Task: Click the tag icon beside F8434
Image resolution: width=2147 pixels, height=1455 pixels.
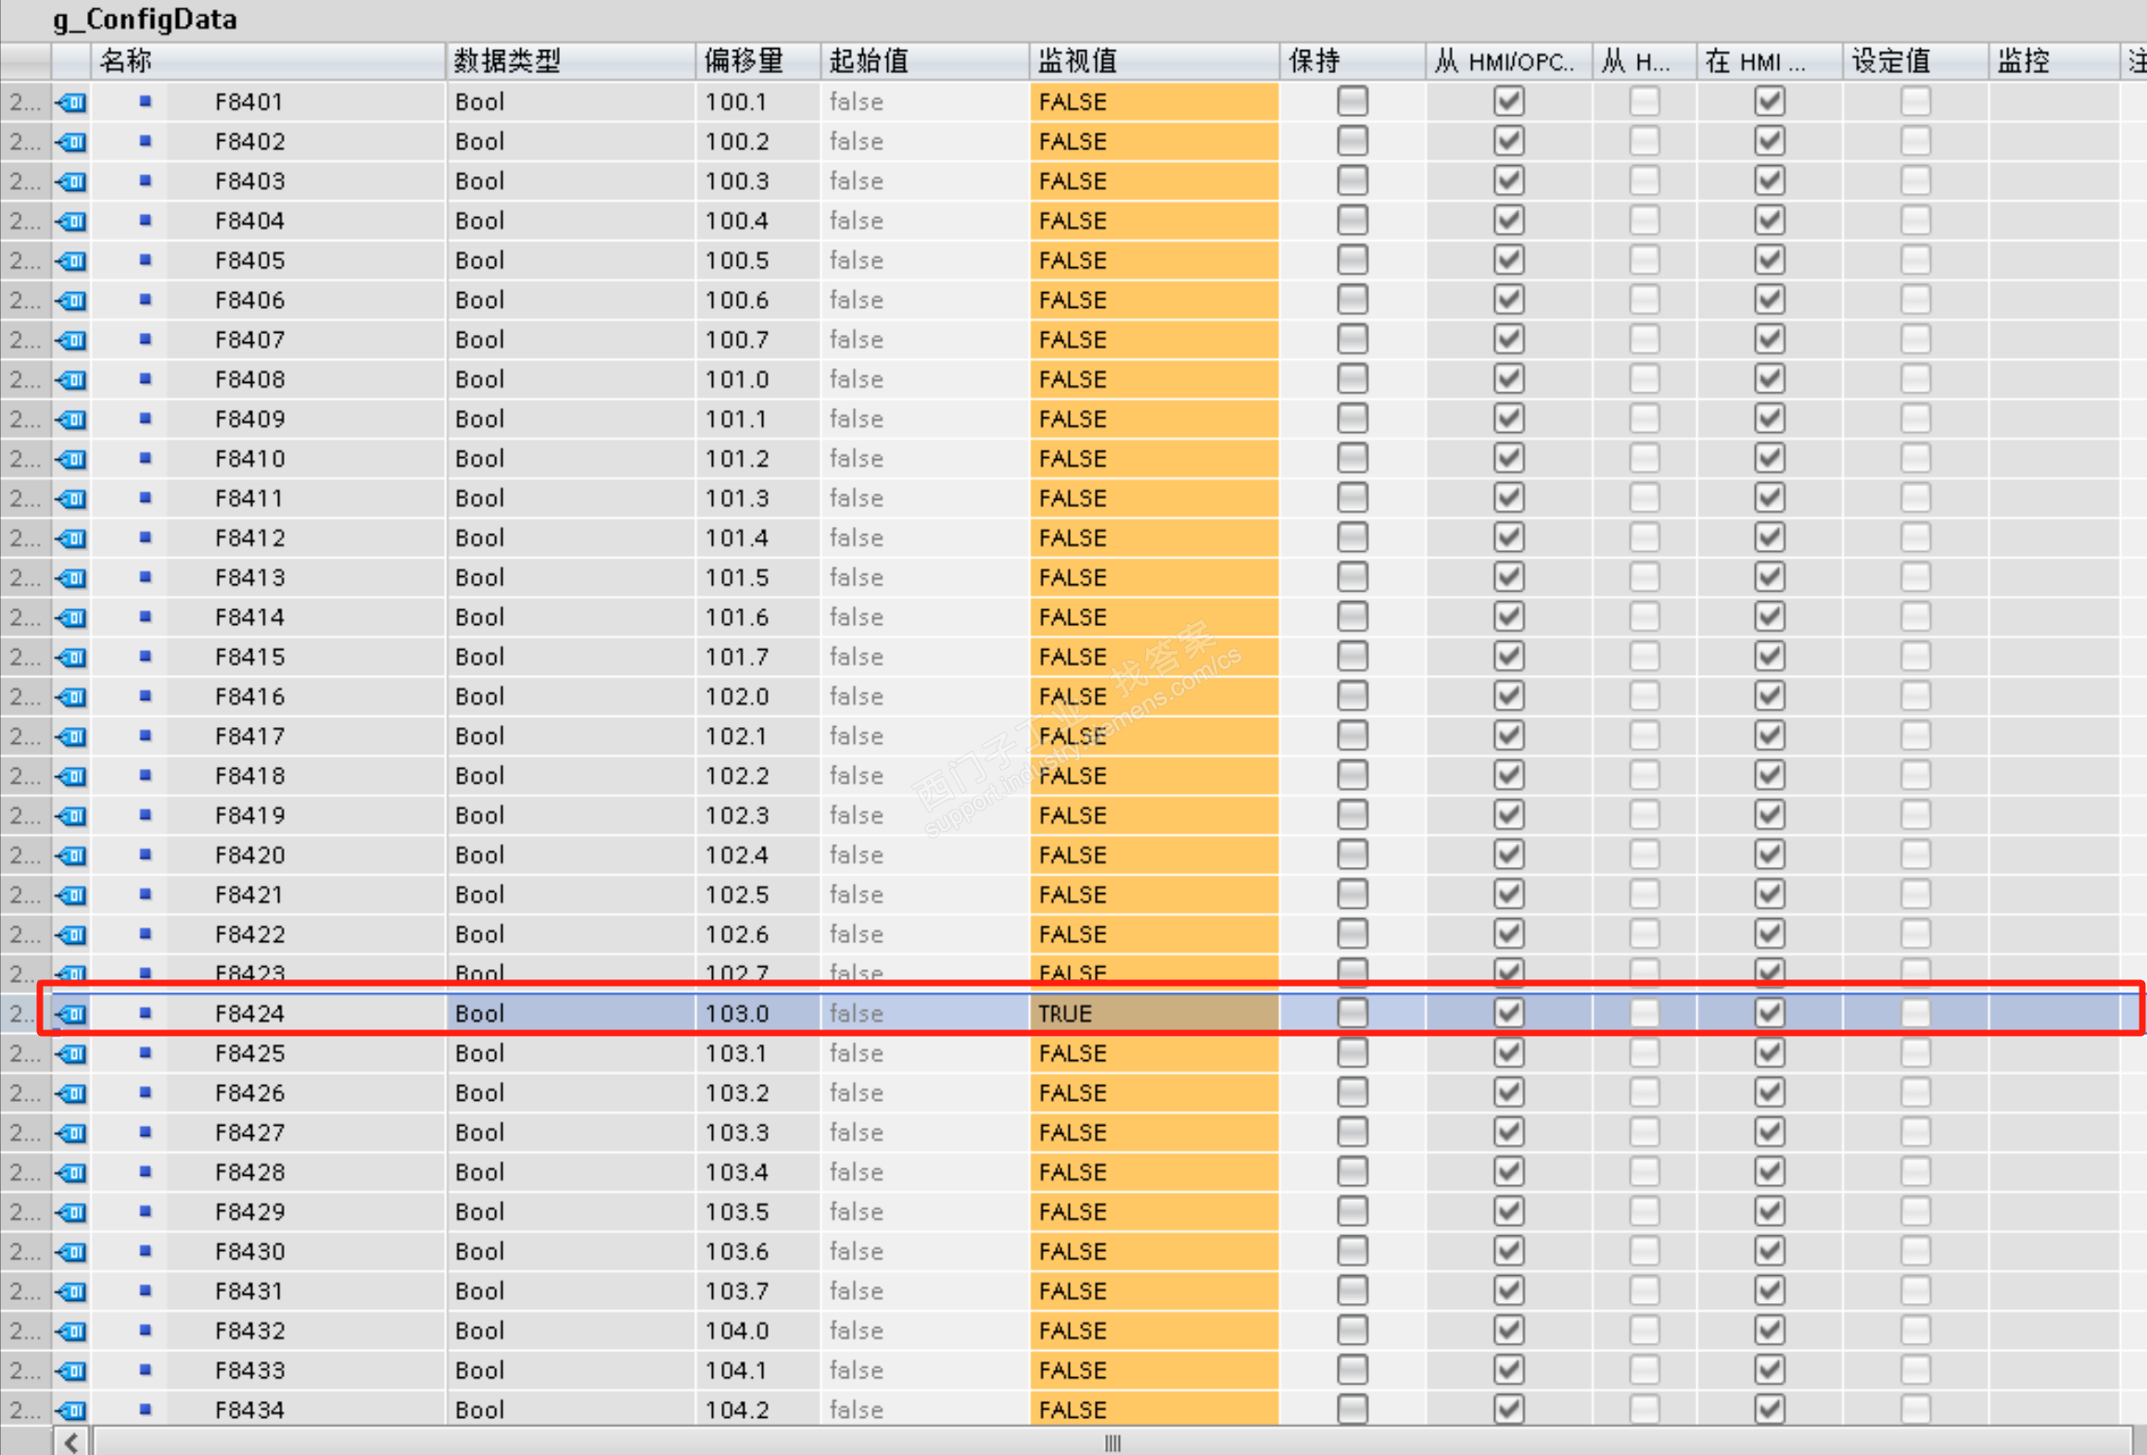Action: coord(71,1410)
